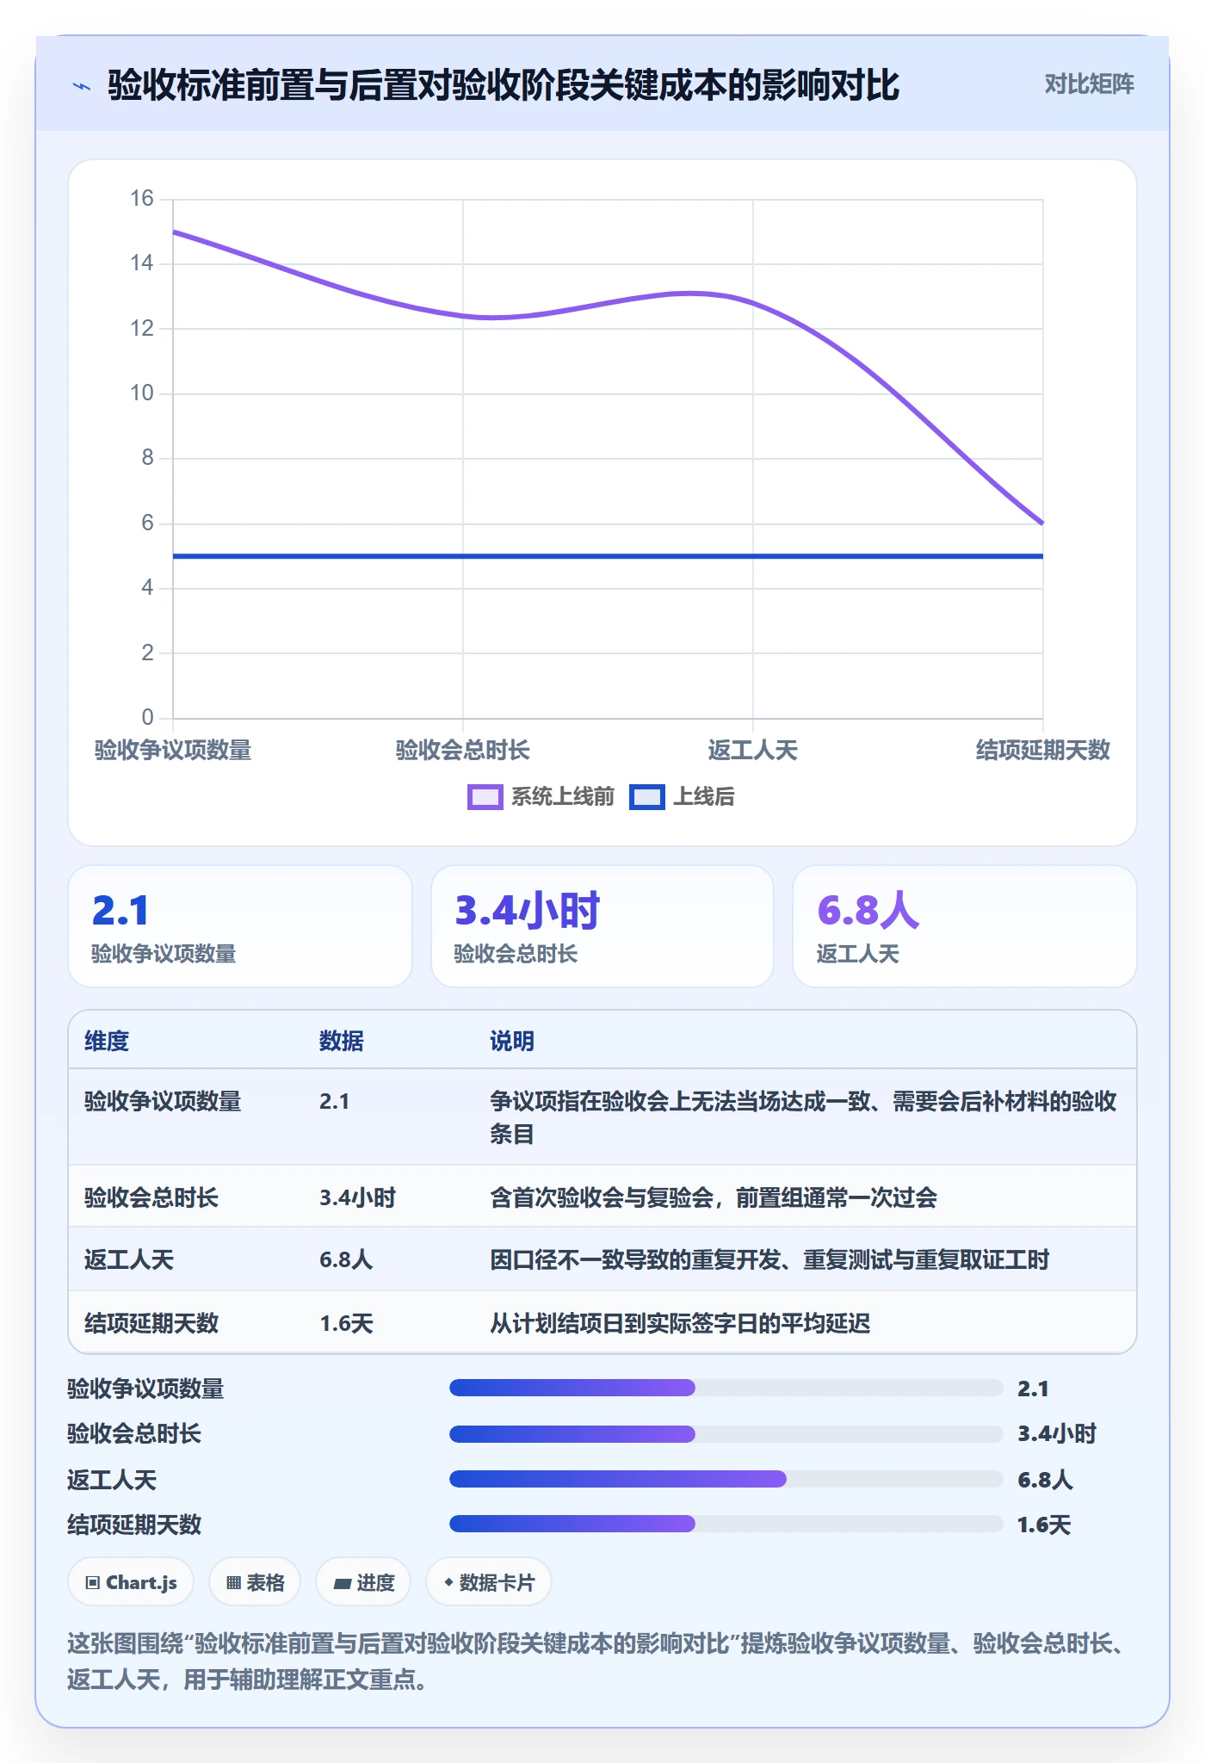This screenshot has width=1205, height=1763.
Task: Toggle the 系统上线前 legend swatch
Action: [485, 797]
